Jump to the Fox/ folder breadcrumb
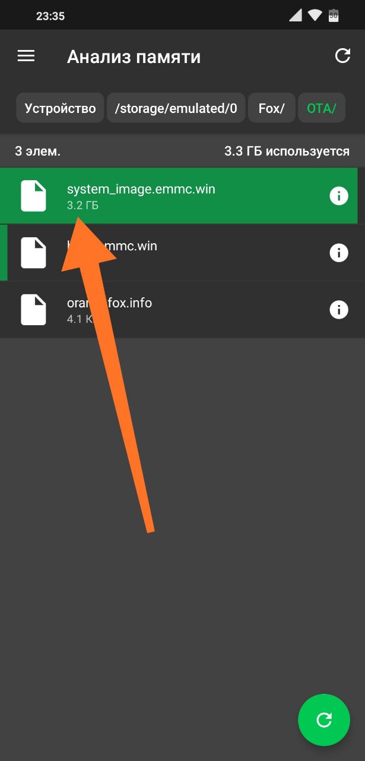The height and width of the screenshot is (761, 365). tap(272, 108)
